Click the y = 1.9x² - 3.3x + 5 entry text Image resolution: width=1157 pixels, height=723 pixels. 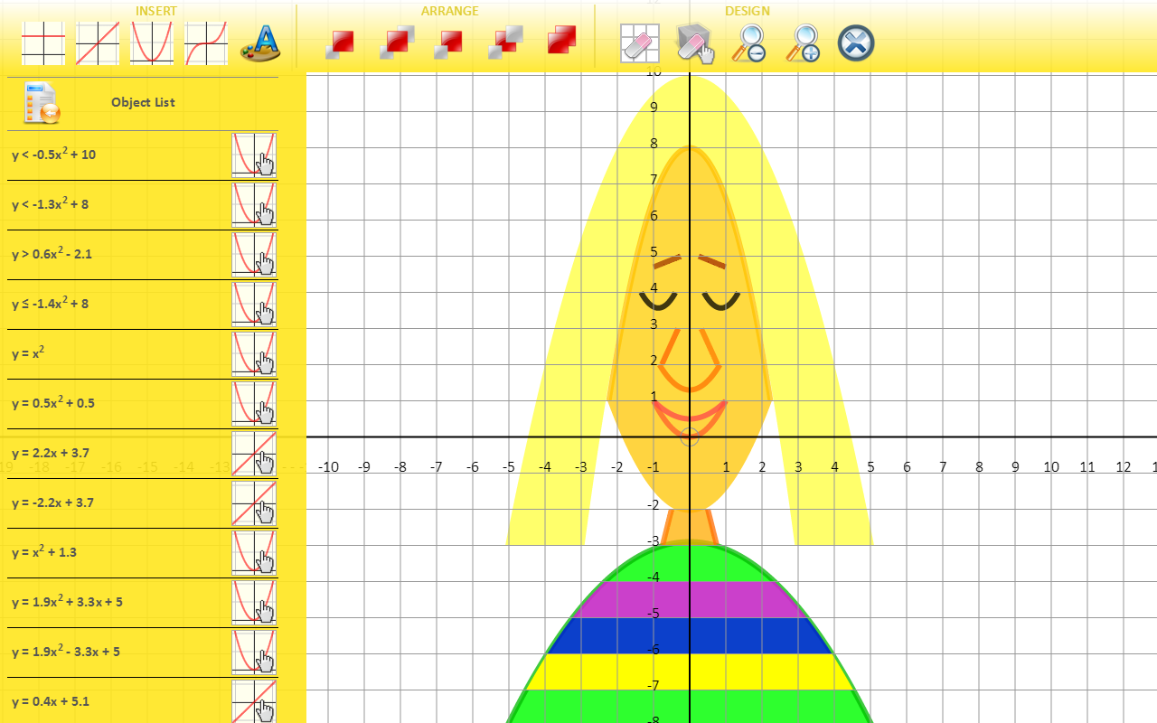coord(65,651)
